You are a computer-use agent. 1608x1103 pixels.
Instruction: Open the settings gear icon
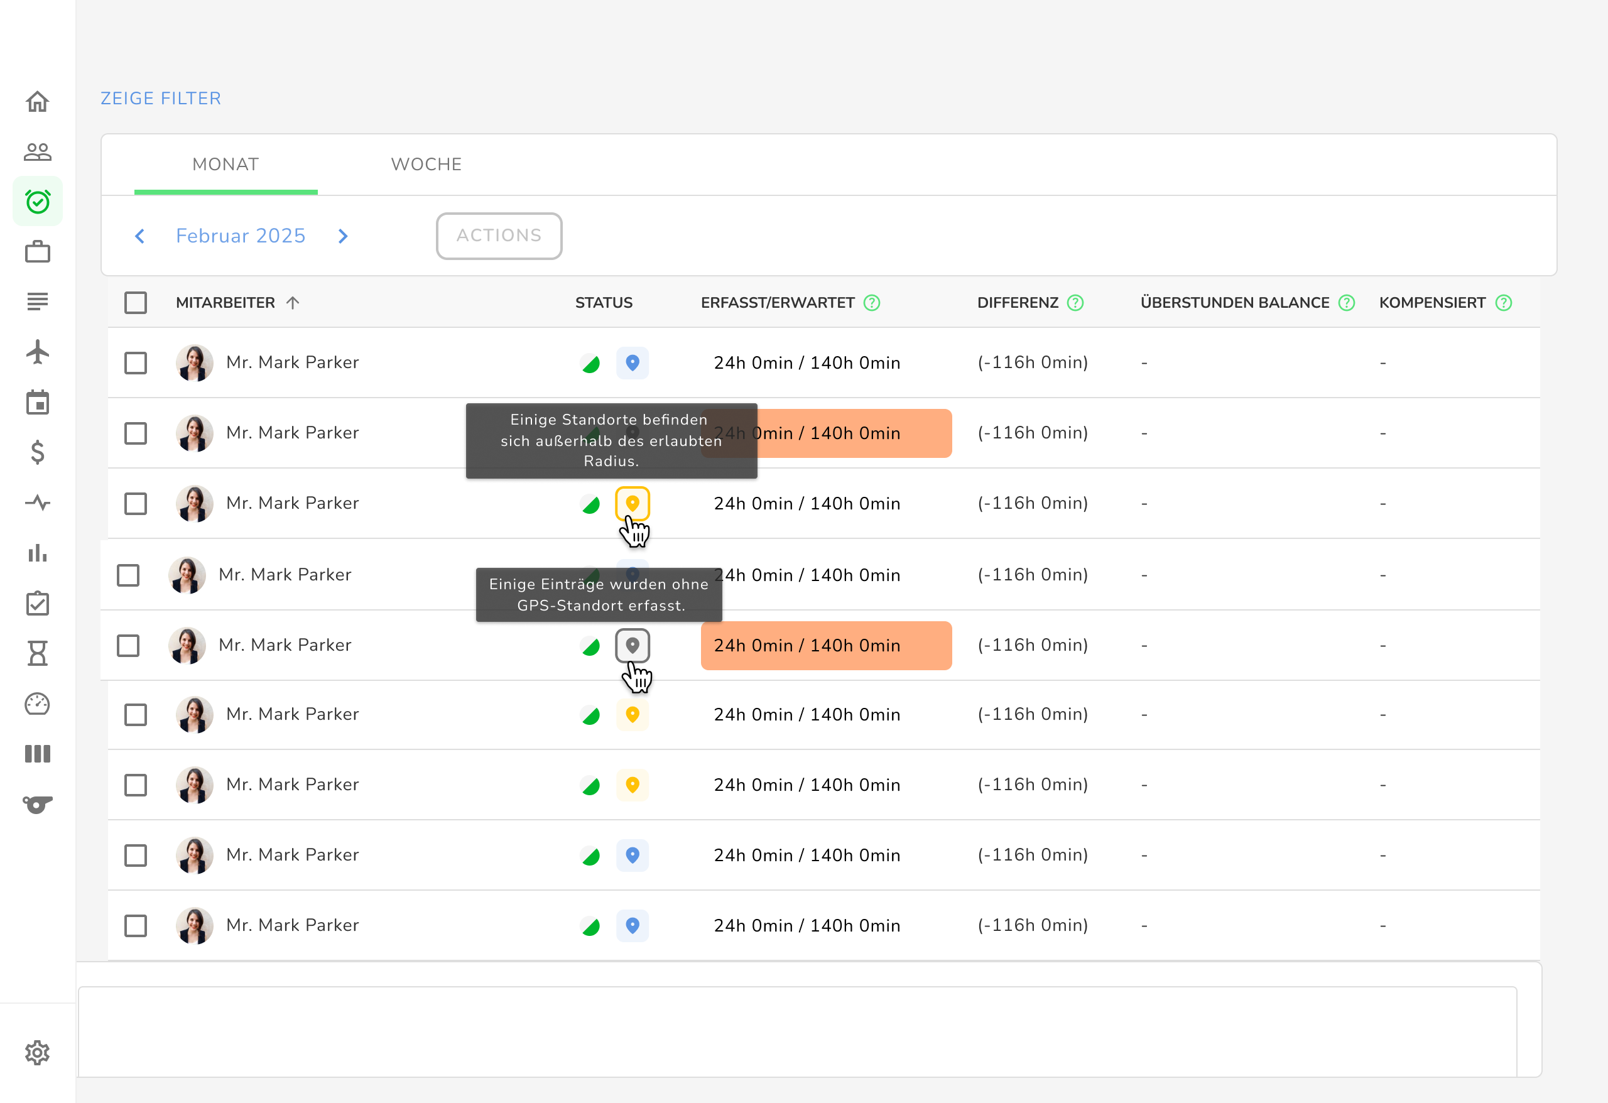coord(37,1053)
